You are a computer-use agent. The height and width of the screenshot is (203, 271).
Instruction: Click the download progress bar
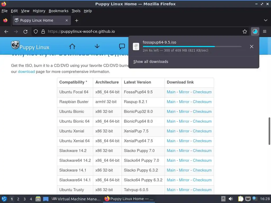coord(192,47)
